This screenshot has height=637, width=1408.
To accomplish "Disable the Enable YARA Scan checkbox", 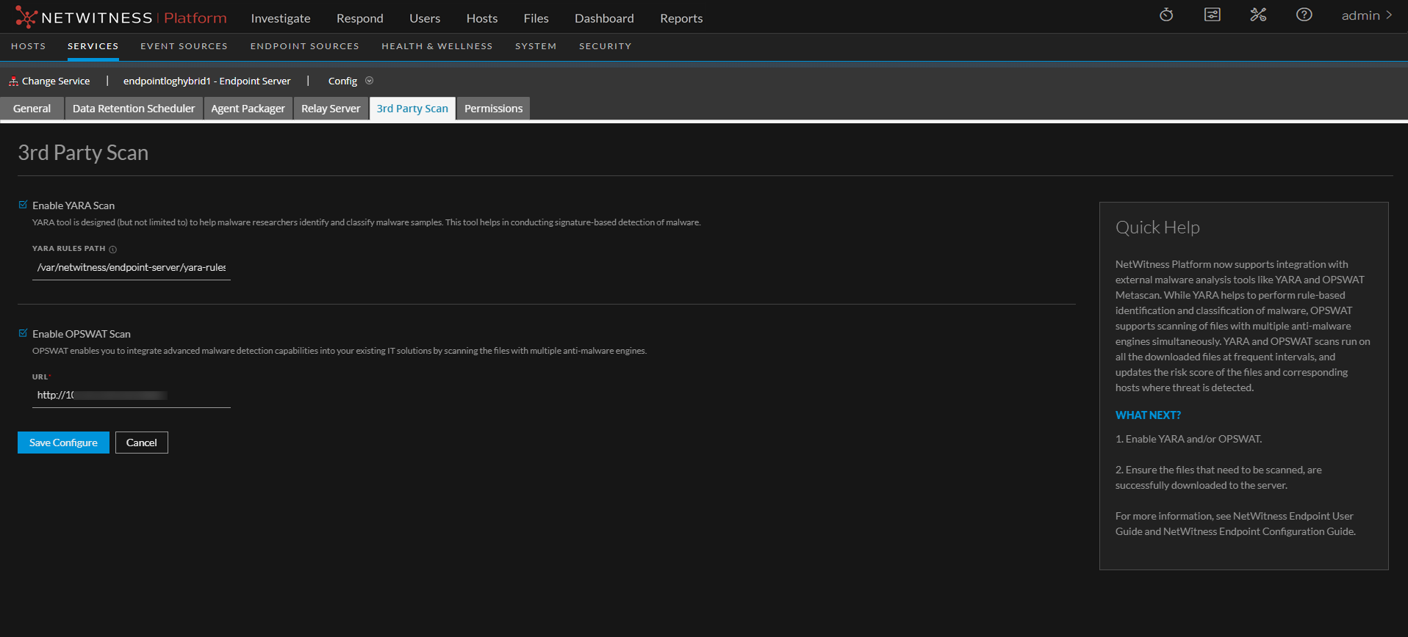I will click(x=23, y=205).
